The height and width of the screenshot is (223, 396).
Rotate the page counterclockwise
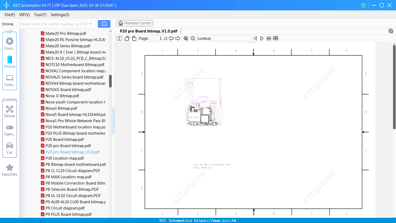[127, 38]
